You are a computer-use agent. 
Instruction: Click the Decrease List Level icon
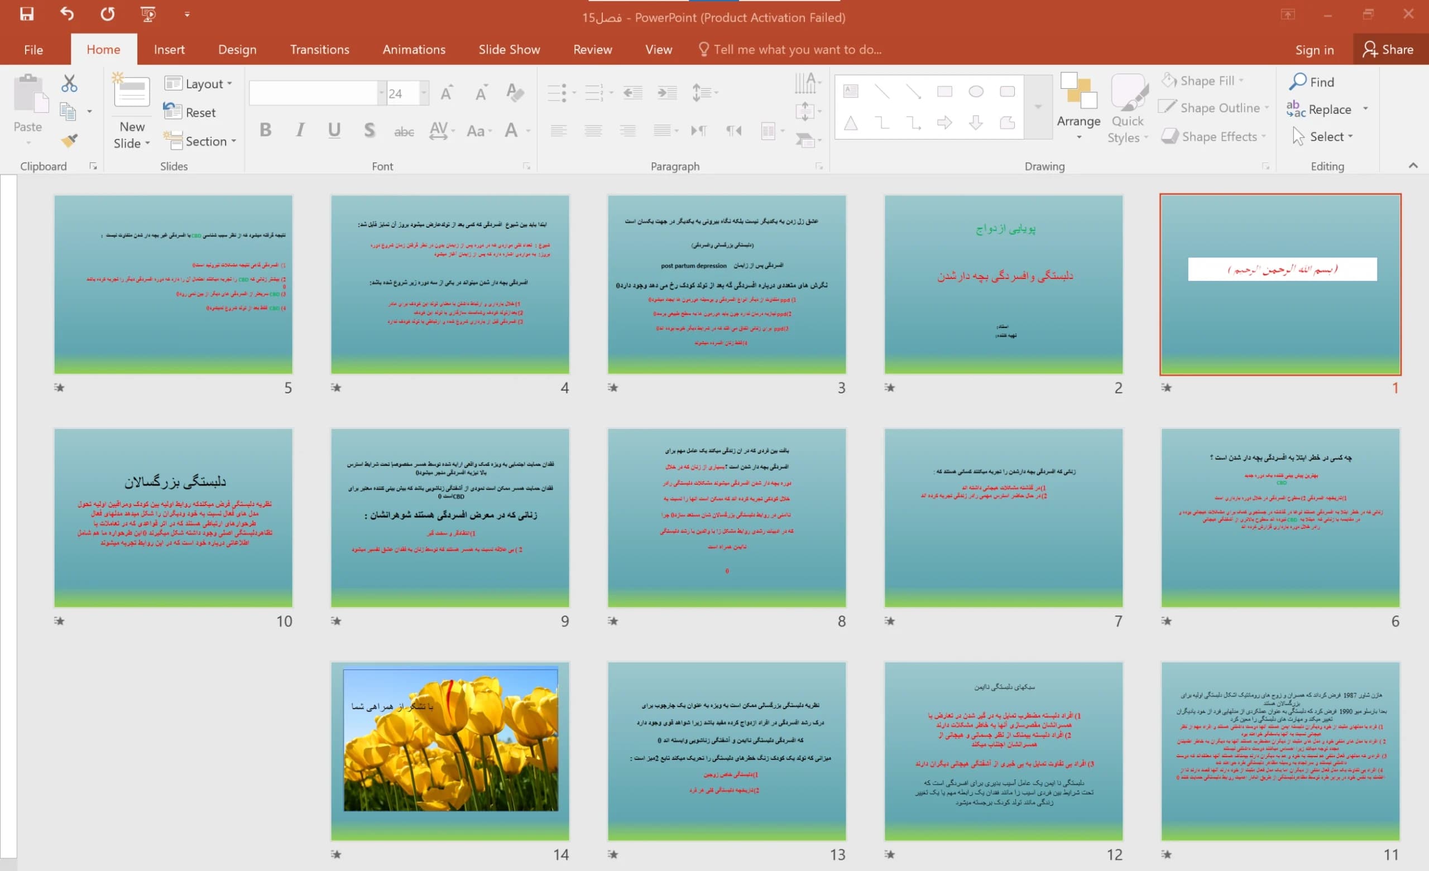pyautogui.click(x=633, y=93)
